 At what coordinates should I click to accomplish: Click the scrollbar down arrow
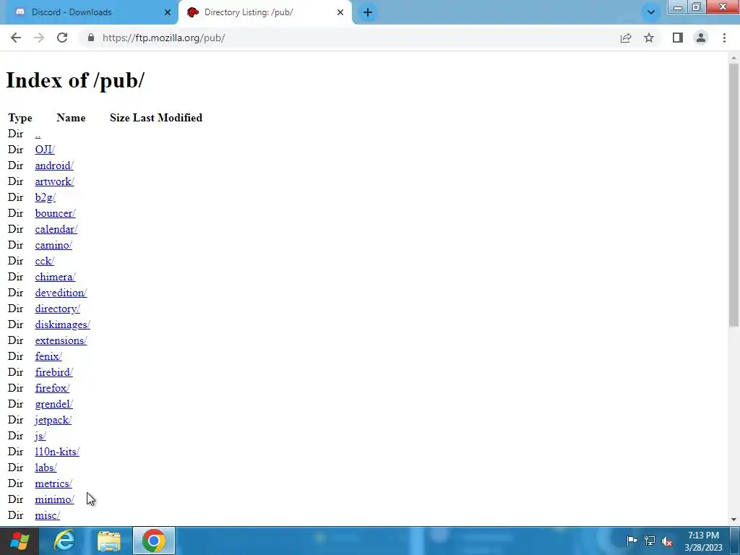tap(733, 520)
